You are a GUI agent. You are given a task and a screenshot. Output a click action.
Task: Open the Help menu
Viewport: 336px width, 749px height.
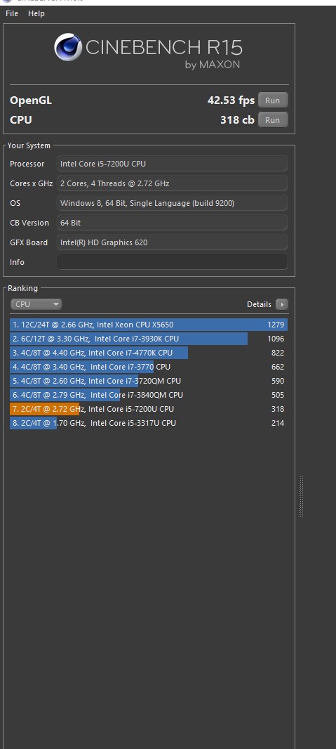coord(36,13)
